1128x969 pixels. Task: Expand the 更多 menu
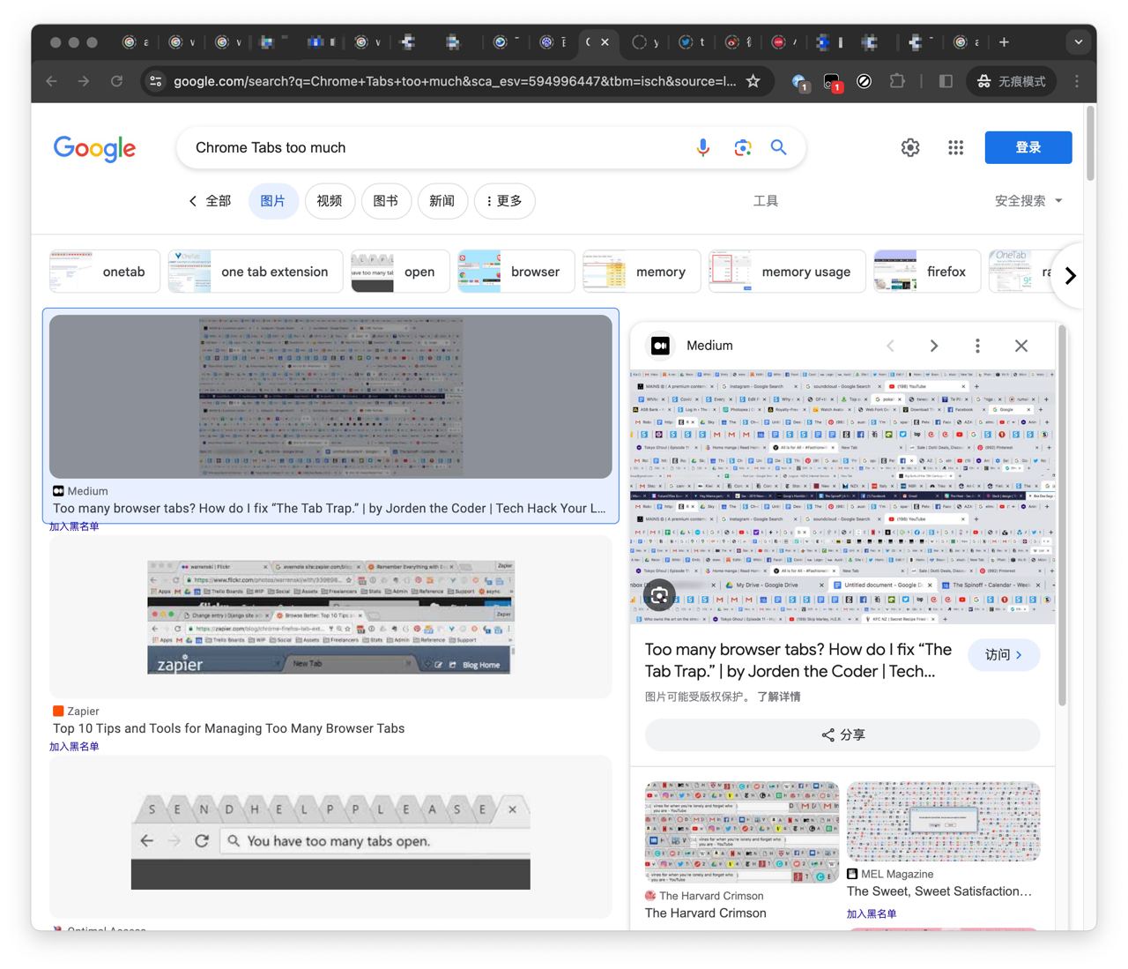pos(504,201)
